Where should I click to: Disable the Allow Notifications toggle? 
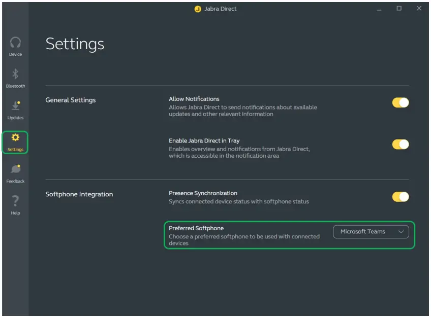400,102
